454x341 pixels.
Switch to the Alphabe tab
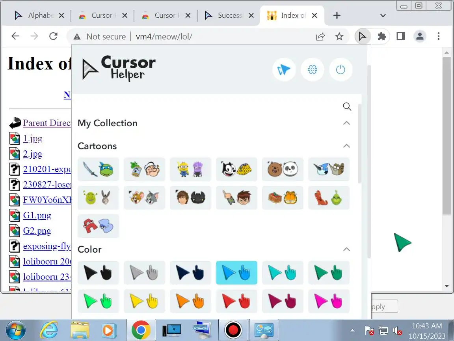[39, 15]
